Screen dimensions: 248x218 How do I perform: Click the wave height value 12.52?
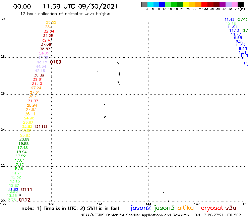click(16, 177)
